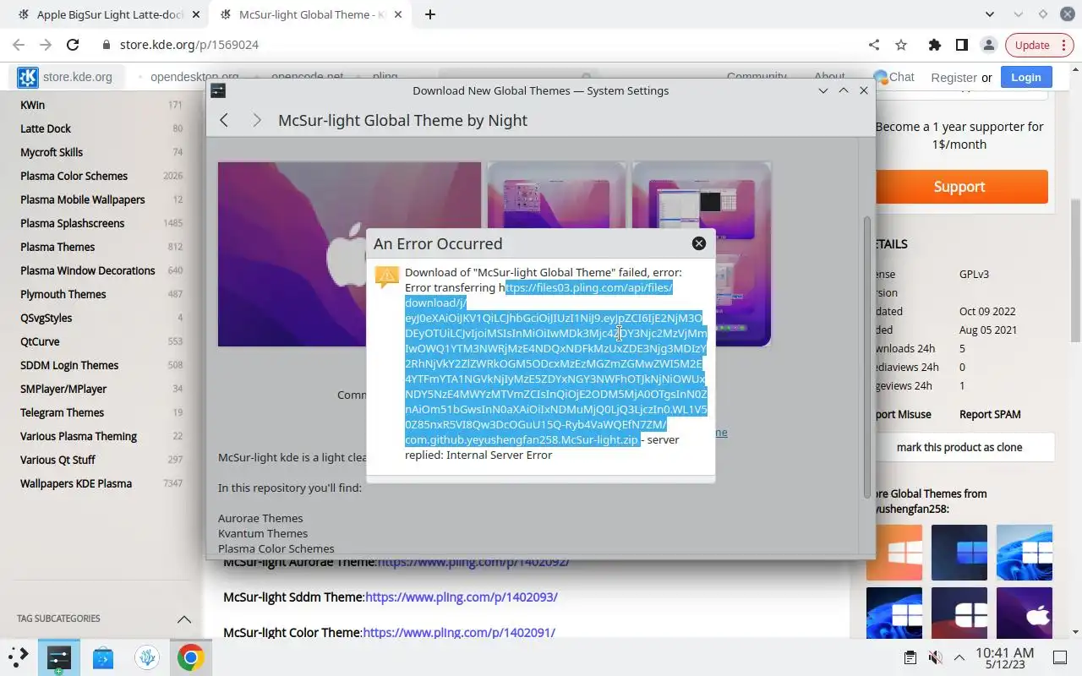Click the show desktop icon
Screen dimensions: 1082x676
coord(1060,657)
